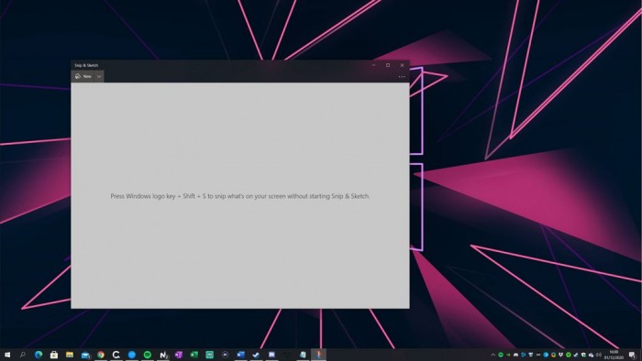Show hidden system tray icons chevron

[x=493, y=355]
